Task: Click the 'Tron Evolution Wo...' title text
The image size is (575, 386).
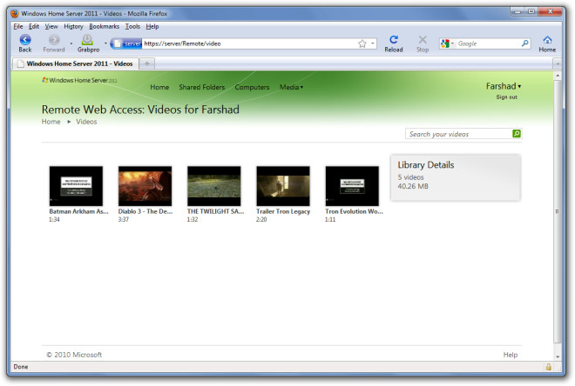Action: (354, 211)
